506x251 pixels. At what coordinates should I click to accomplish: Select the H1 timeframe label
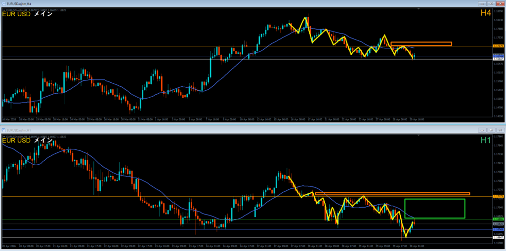pos(485,141)
